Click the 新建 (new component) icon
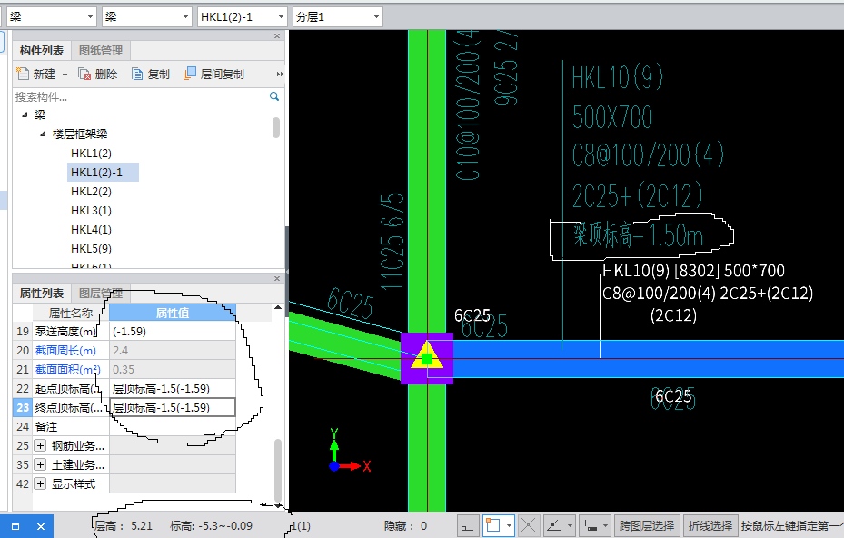 pyautogui.click(x=23, y=74)
